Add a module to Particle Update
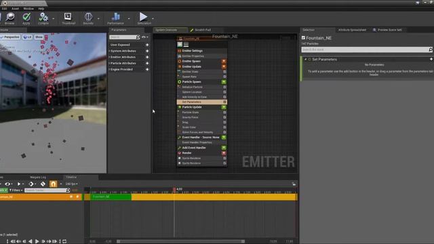434x244 pixels. coord(224,107)
